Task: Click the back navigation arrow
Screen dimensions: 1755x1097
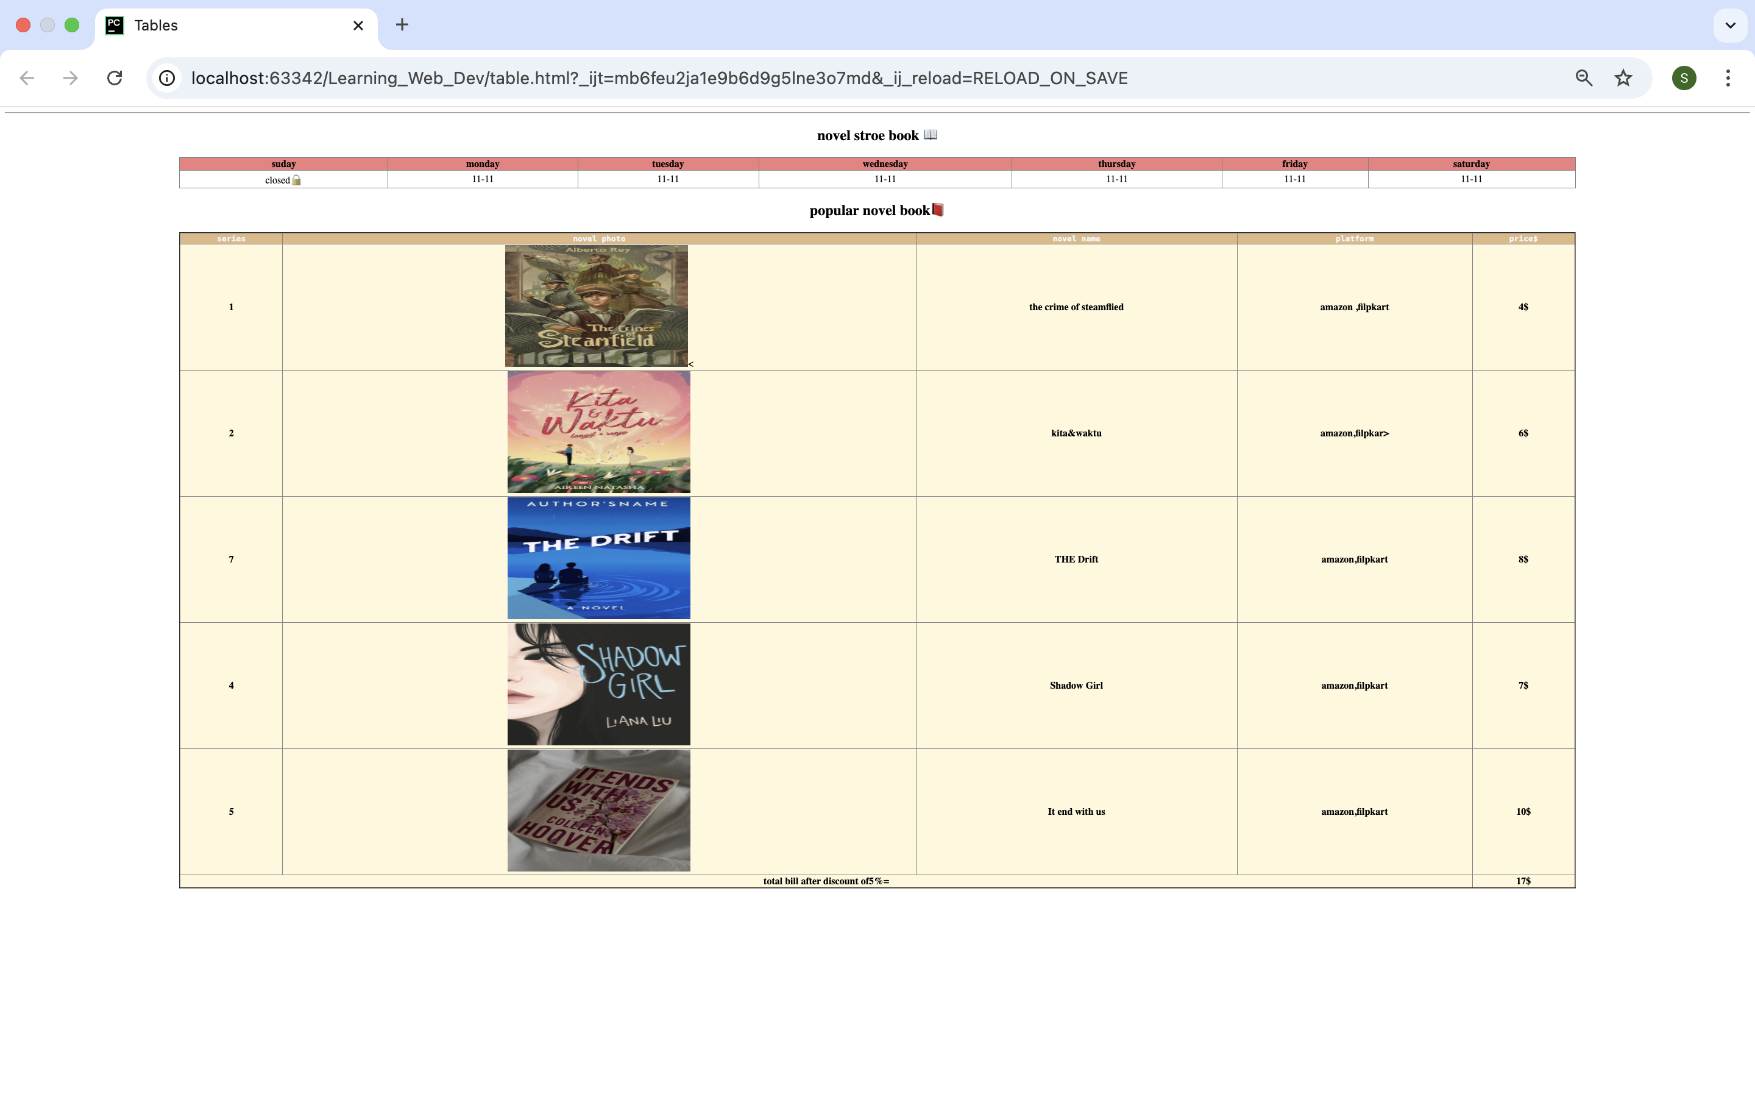Action: coord(27,77)
